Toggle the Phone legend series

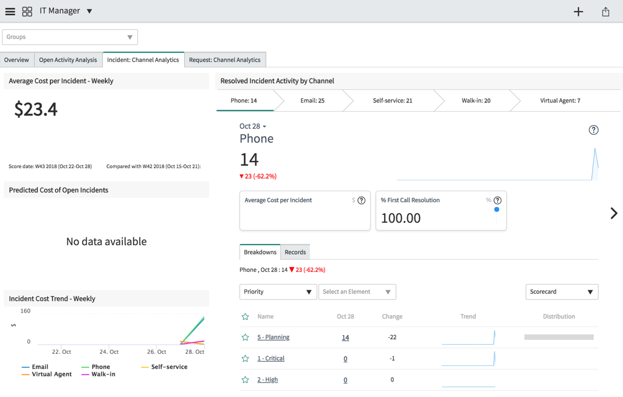coord(95,367)
